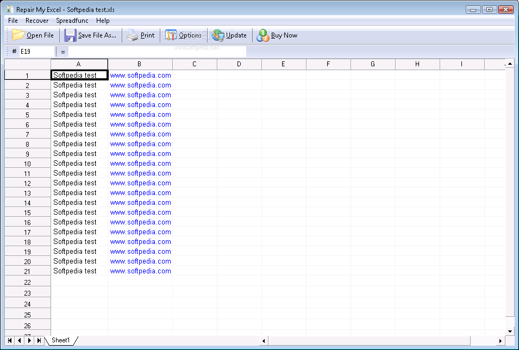This screenshot has height=350, width=519.
Task: Click the Print button label
Action: click(x=147, y=35)
